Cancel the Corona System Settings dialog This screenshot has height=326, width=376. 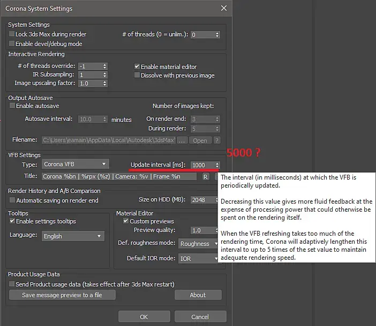[200, 317]
